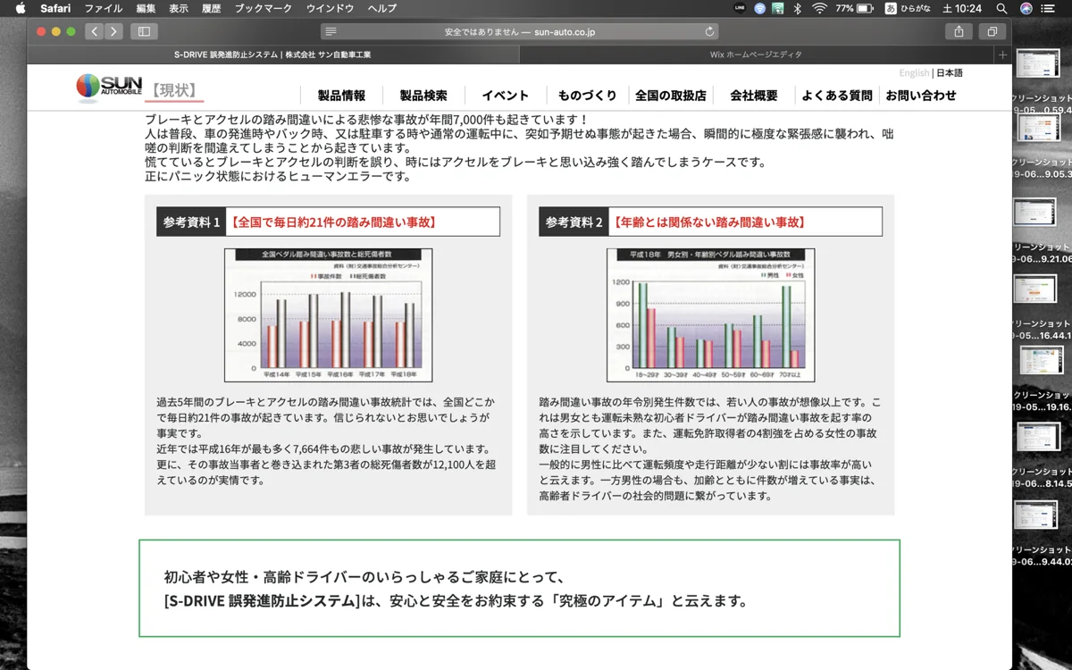Open the Apple menu
This screenshot has width=1072, height=670.
pos(20,8)
